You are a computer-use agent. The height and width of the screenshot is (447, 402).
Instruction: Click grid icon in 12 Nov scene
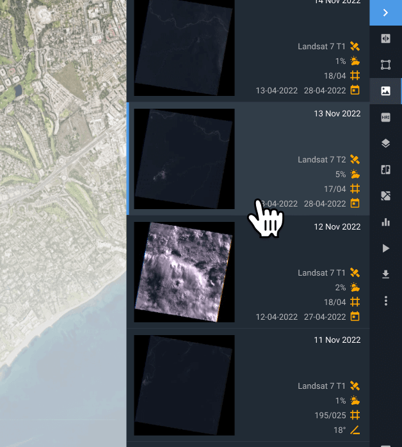(355, 302)
